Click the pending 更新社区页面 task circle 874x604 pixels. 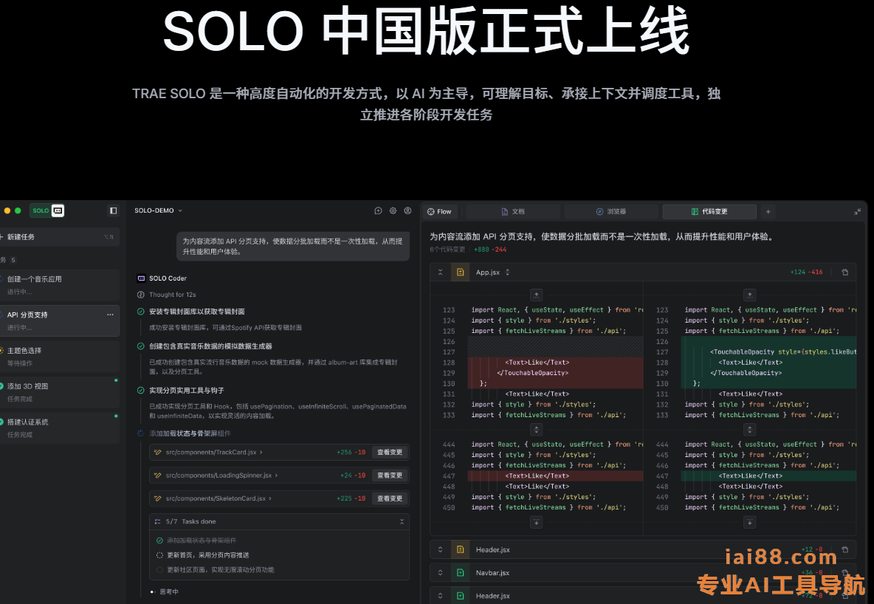(159, 570)
